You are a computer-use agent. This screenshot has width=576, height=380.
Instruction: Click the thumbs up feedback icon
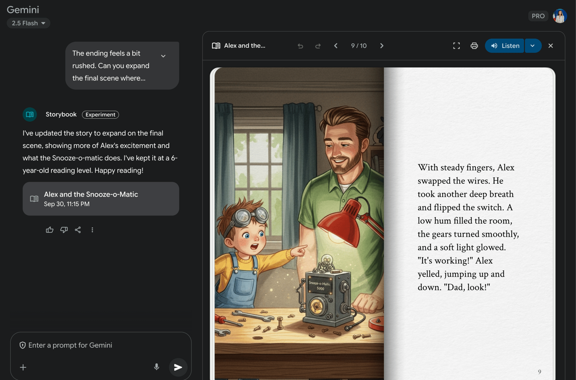tap(49, 230)
